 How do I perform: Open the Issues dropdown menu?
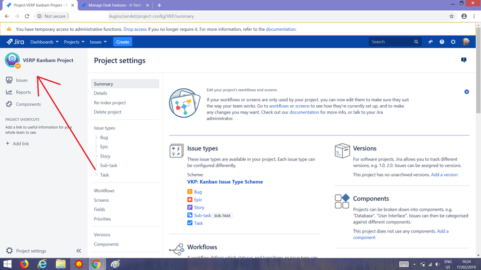pos(98,42)
